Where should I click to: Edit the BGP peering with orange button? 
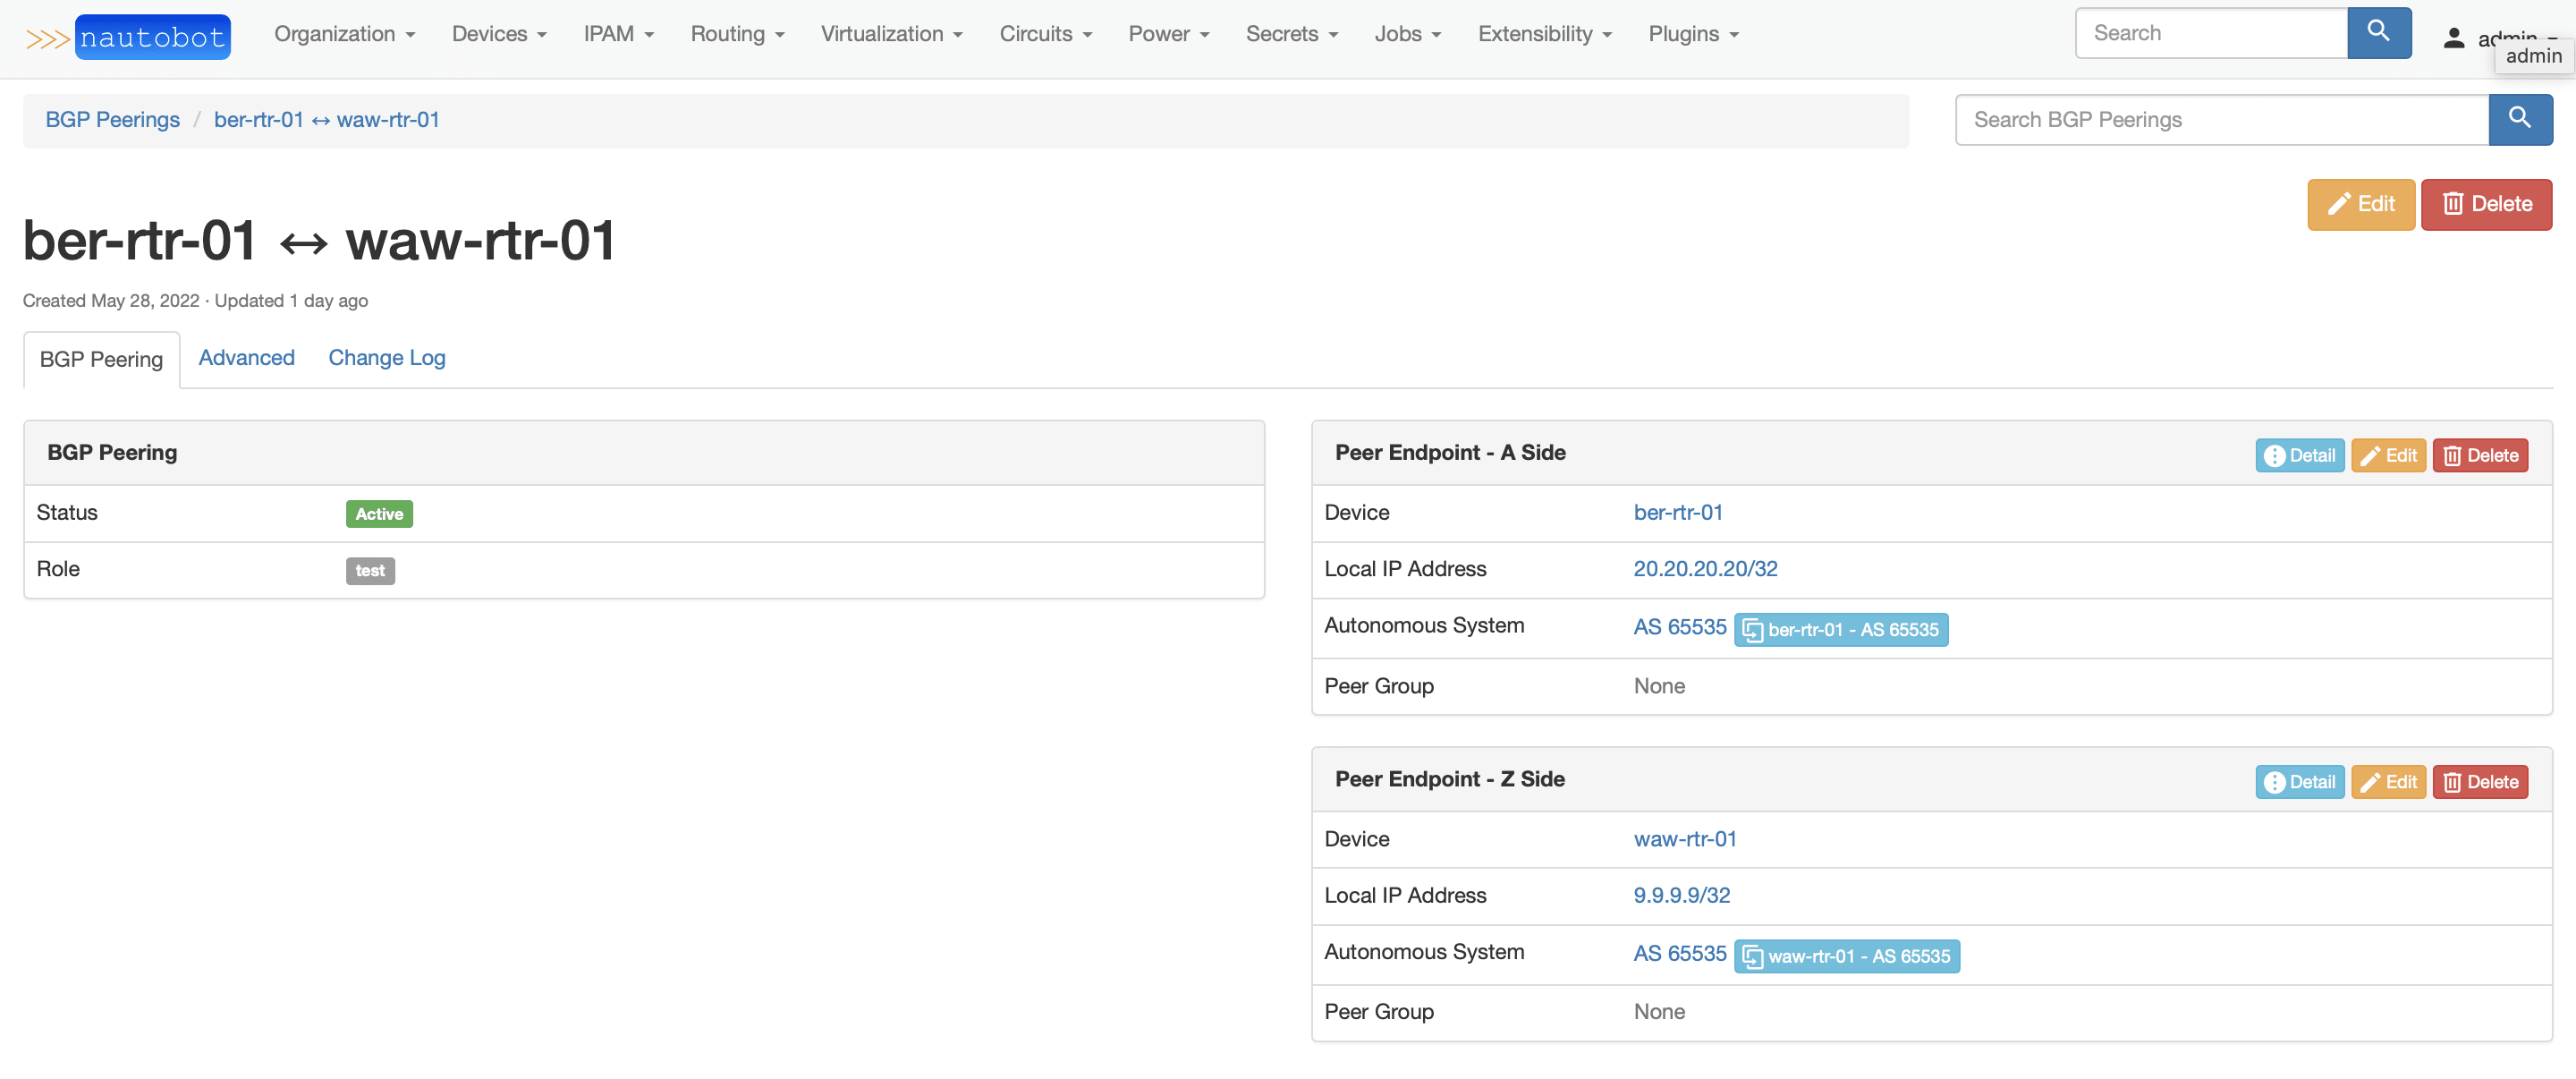pos(2359,204)
